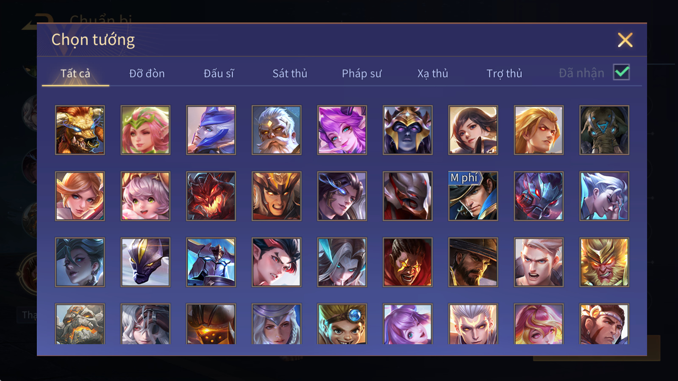Show the Xạ thủ hero list
The height and width of the screenshot is (381, 678).
click(x=433, y=73)
